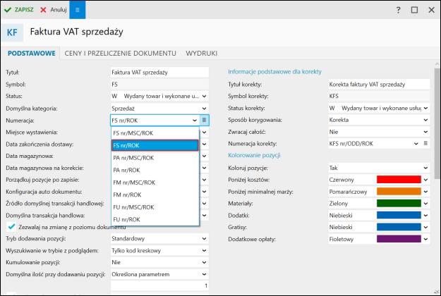Open the Wydruki tab
The image size is (441, 296).
click(201, 53)
